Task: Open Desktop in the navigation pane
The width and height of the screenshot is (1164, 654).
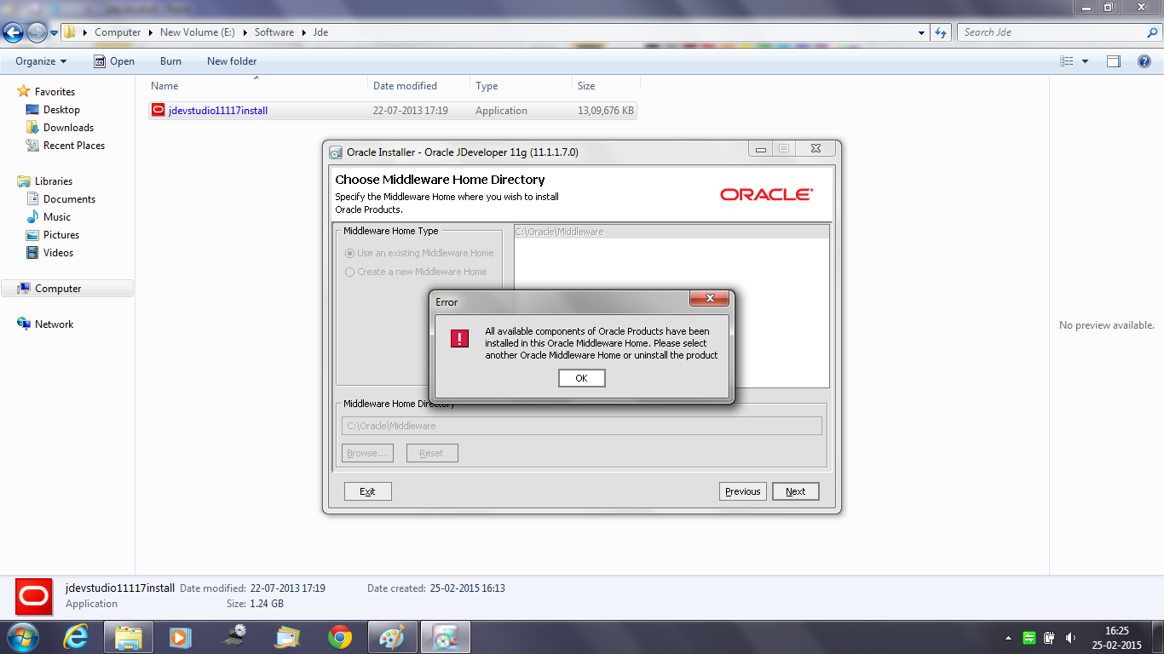Action: pos(61,110)
